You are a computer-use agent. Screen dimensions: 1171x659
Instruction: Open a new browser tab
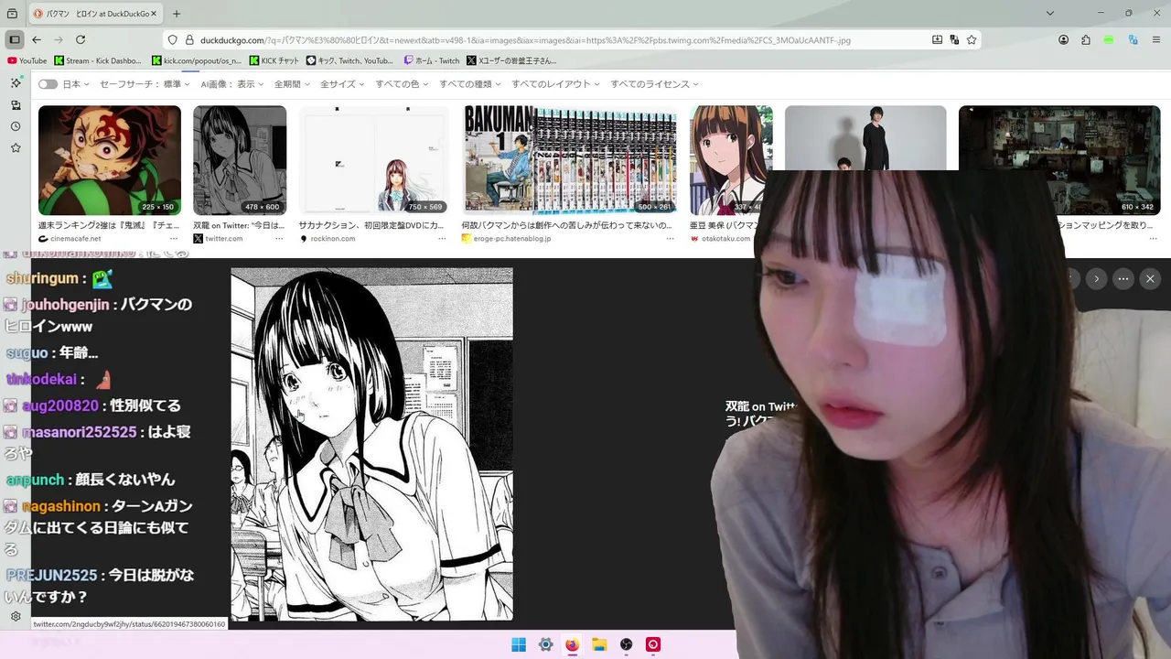(x=177, y=14)
